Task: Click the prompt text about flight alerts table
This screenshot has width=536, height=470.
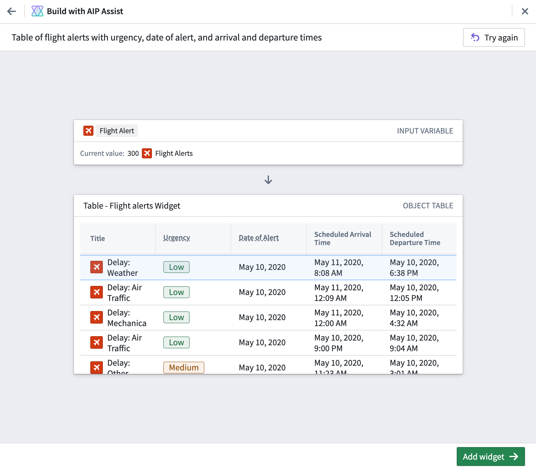Action: click(167, 37)
